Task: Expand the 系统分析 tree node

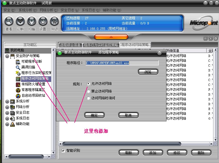Action: click(7, 102)
